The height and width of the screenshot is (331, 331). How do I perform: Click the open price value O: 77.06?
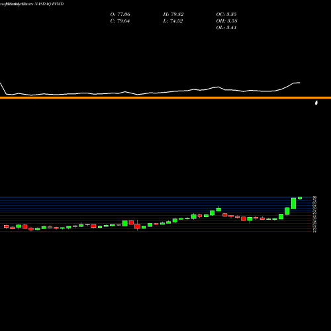(120, 15)
